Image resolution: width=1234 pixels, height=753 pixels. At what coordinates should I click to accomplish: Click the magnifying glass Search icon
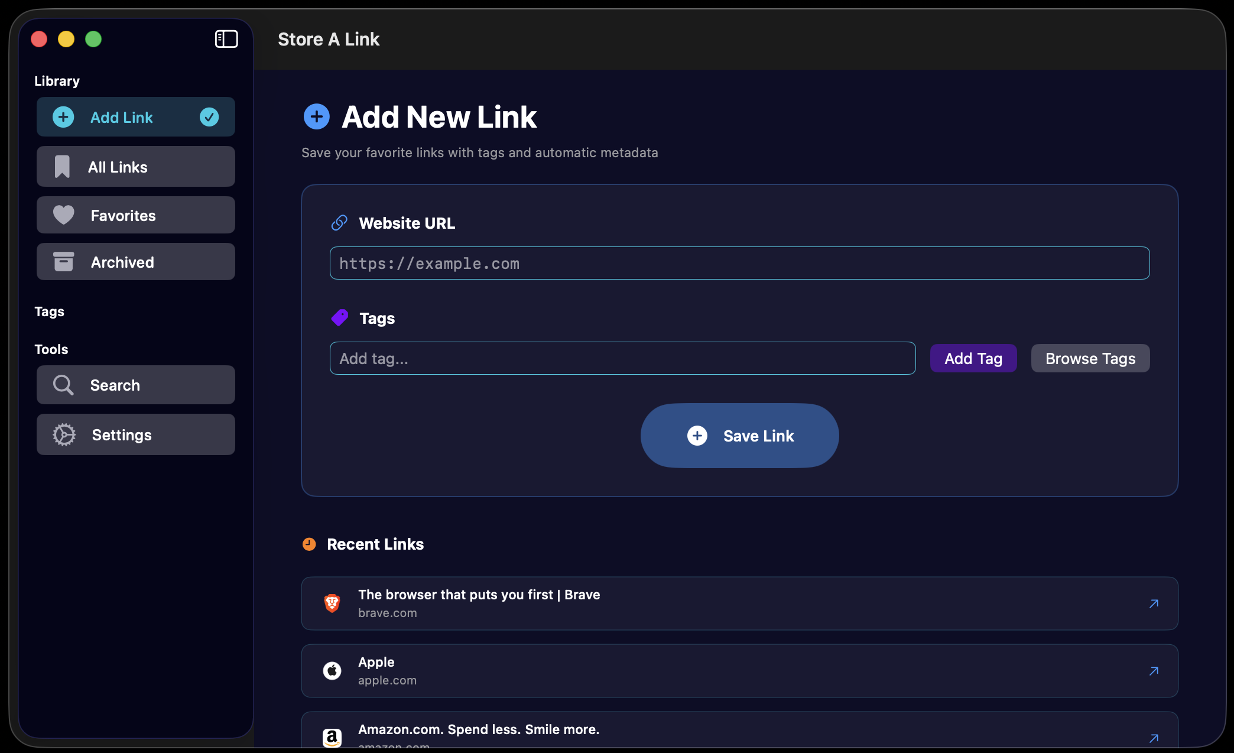coord(63,385)
